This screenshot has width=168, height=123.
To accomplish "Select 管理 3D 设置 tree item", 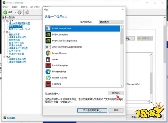I will [16, 26].
